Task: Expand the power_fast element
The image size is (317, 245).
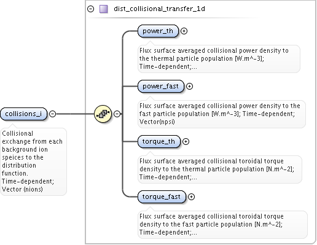Action: coord(189,86)
